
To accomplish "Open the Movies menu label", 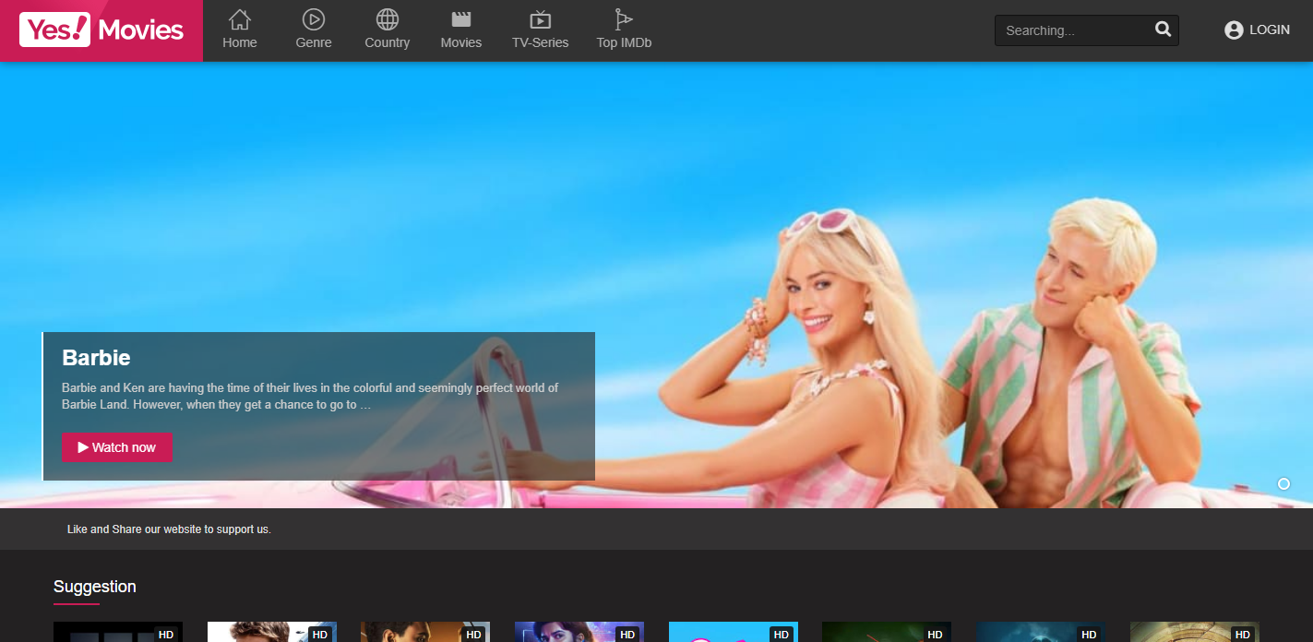I will pos(461,42).
